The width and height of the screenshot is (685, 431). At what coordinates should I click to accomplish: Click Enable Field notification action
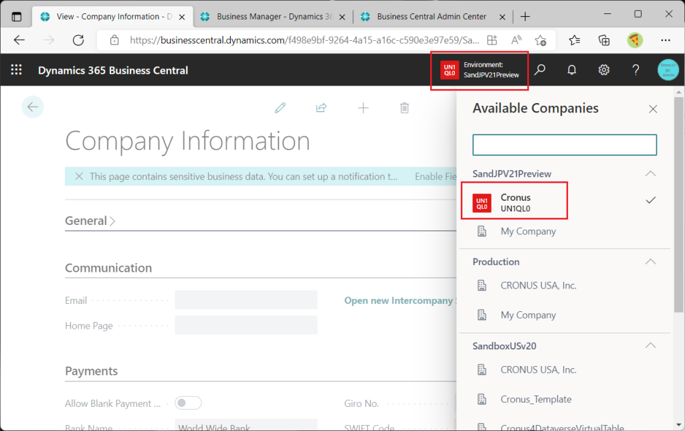(435, 176)
